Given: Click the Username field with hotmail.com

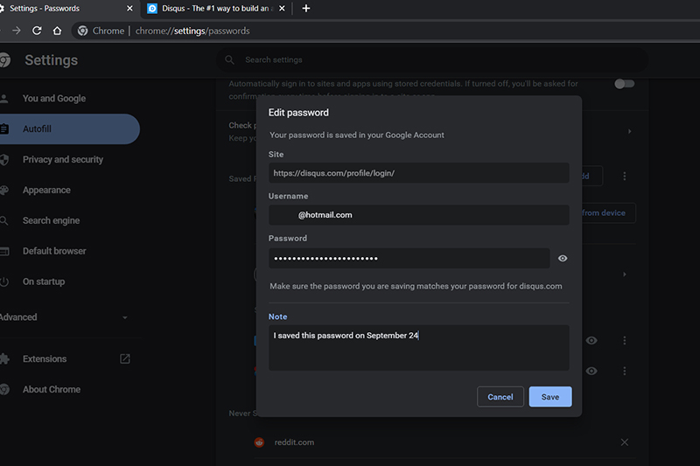Looking at the screenshot, I should 419,215.
